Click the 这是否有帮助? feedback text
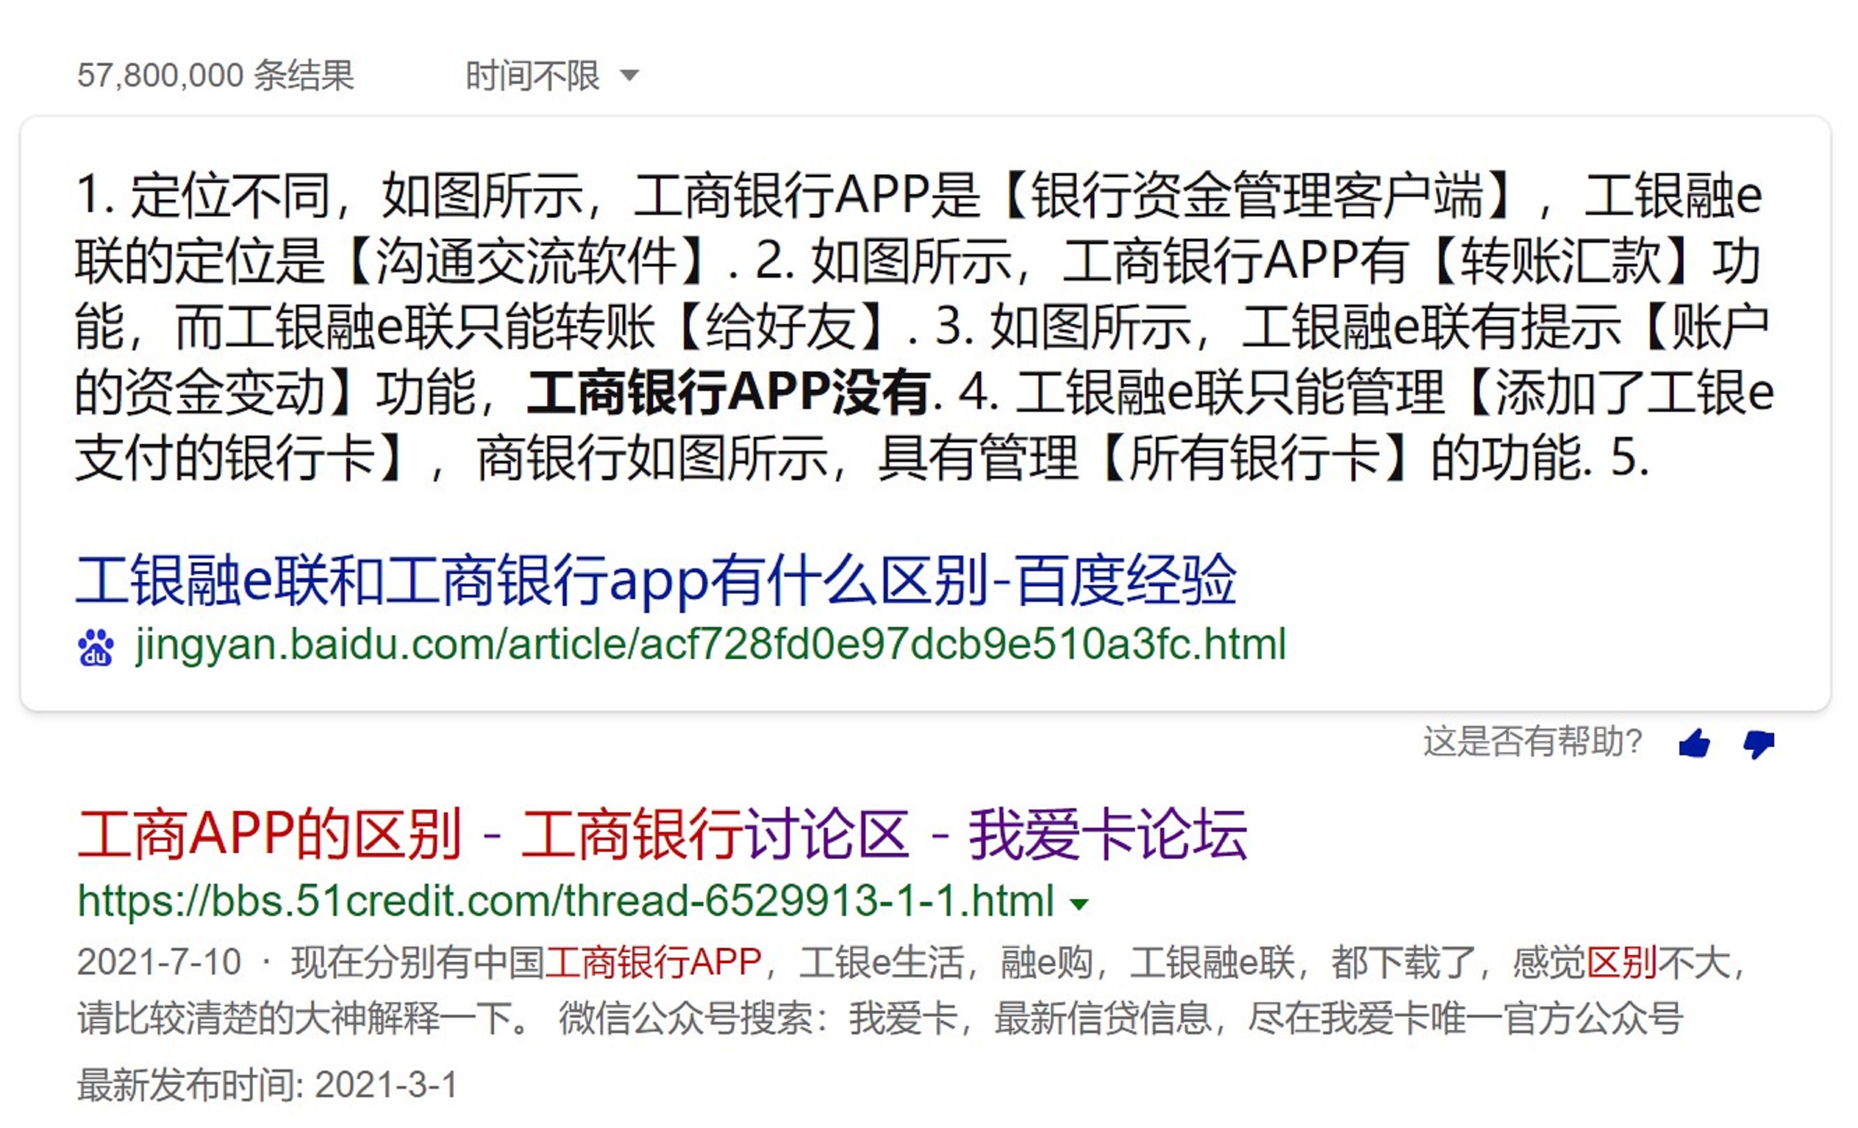Viewport: 1858px width, 1128px height. pos(1532,742)
